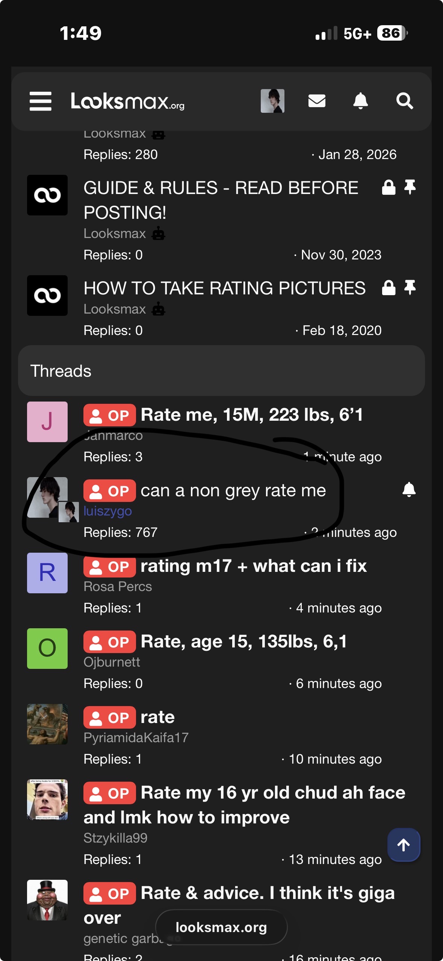443x961 pixels.
Task: Click the pin icon on HOW TO TAKE RATING PICTURES
Action: [410, 288]
